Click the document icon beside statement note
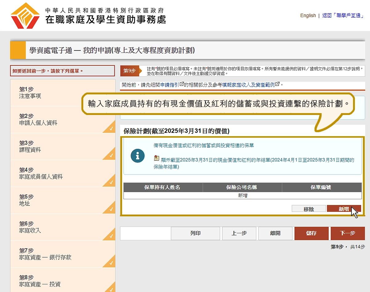Image resolution: width=370 pixels, height=292 pixels. (x=157, y=159)
